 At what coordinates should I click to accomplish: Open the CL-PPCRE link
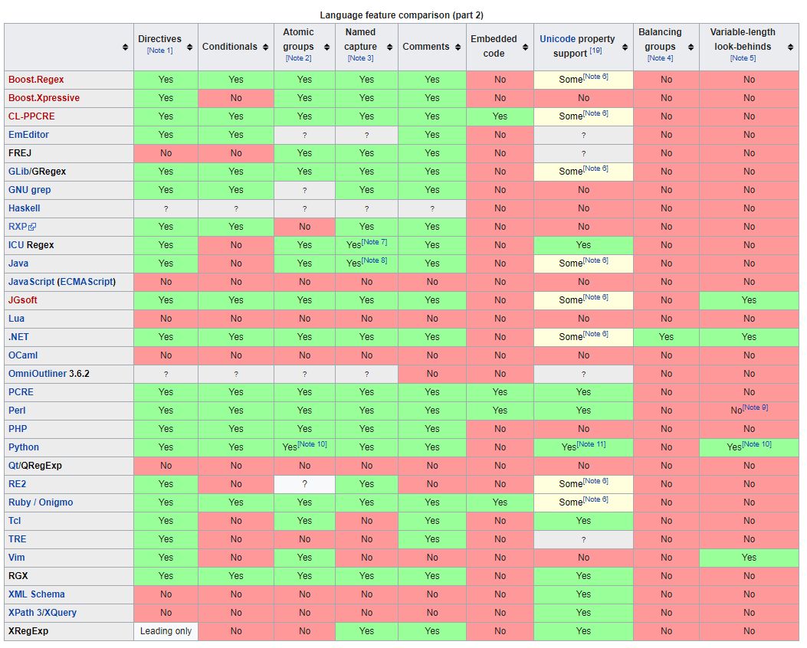point(31,116)
